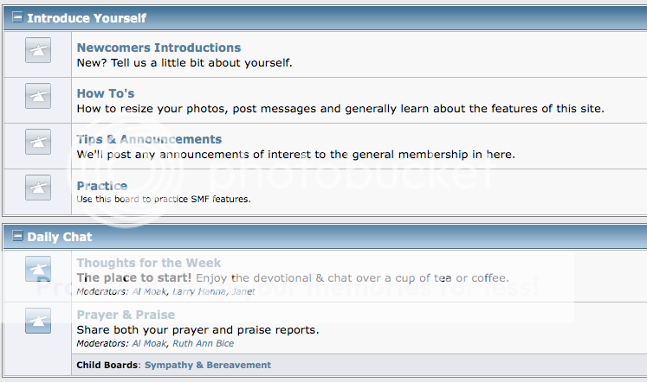This screenshot has height=382, width=647.
Task: Click the board icon next to Tips & Announcements
Action: coord(38,142)
